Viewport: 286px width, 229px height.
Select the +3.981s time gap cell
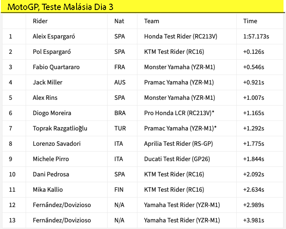pyautogui.click(x=254, y=220)
